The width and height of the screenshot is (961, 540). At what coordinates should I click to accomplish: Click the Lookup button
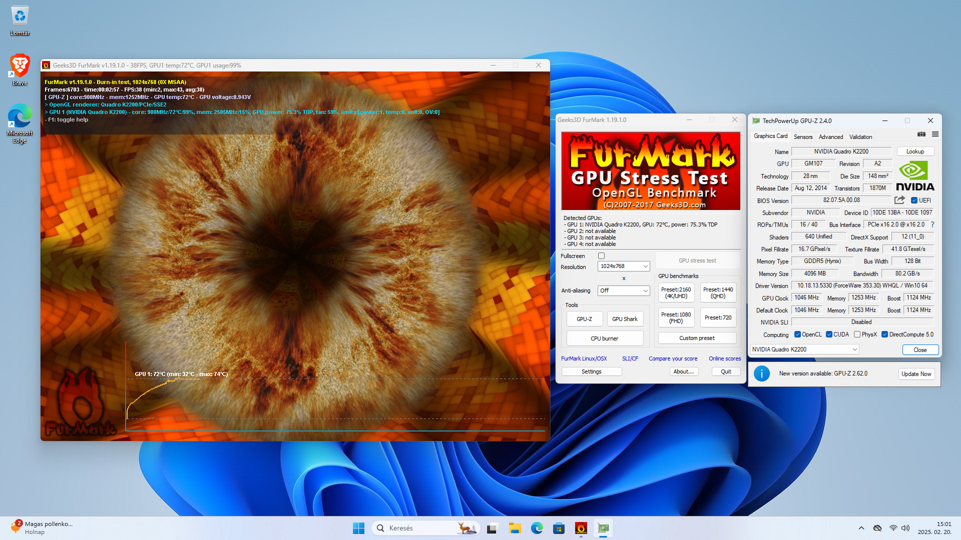tap(915, 151)
